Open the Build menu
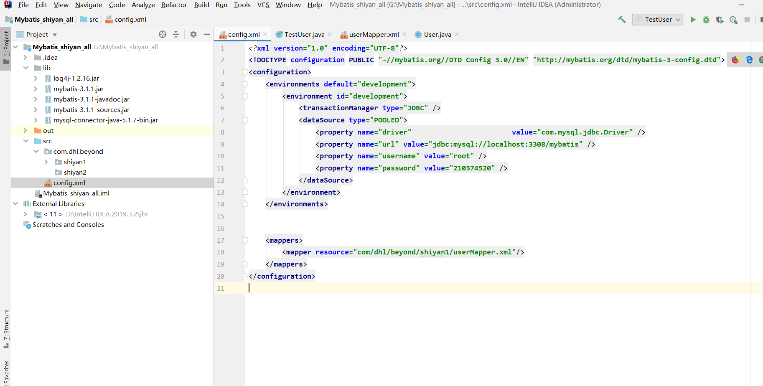This screenshot has height=386, width=763. pos(201,5)
